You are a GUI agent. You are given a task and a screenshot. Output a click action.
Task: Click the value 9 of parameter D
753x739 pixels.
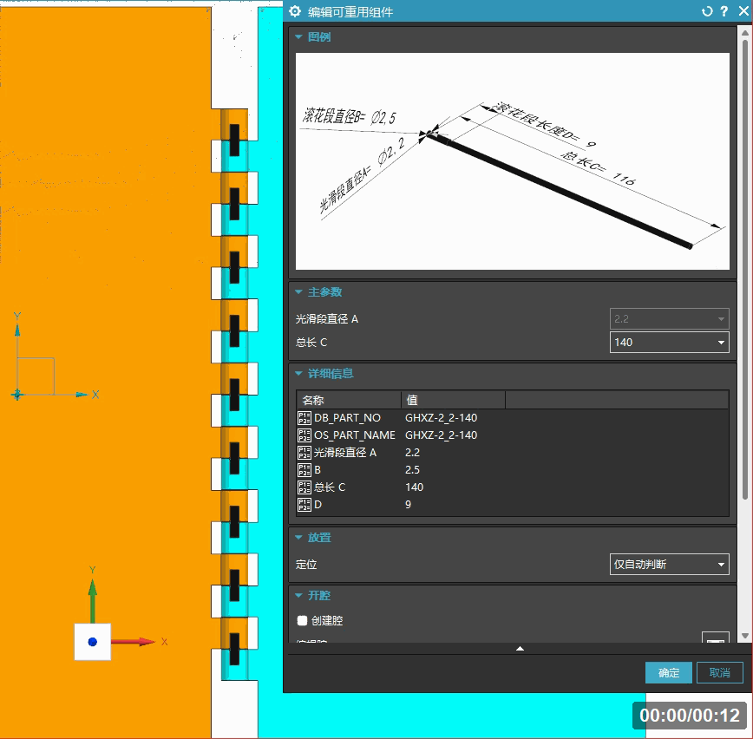[x=408, y=504]
